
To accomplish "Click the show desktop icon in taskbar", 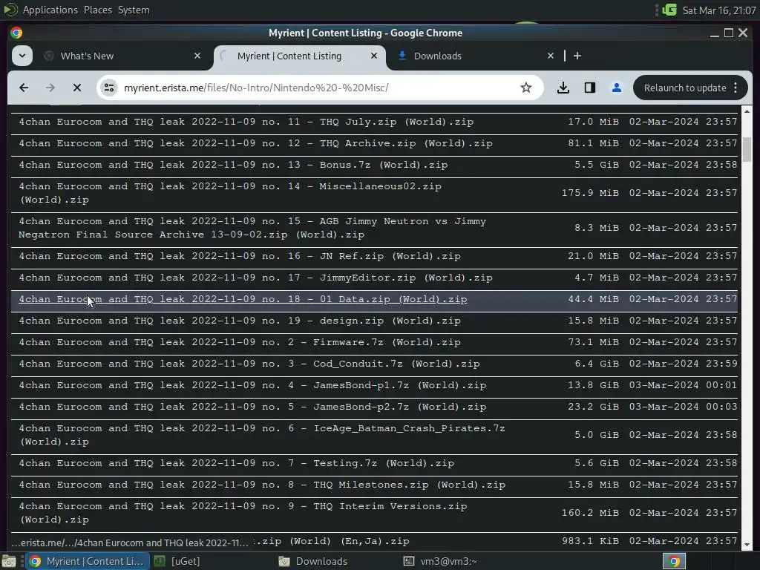I will pos(9,561).
